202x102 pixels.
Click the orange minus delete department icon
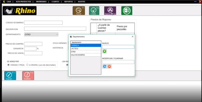(x=109, y=66)
